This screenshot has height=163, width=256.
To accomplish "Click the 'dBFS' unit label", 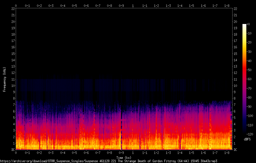I will click(247, 139).
